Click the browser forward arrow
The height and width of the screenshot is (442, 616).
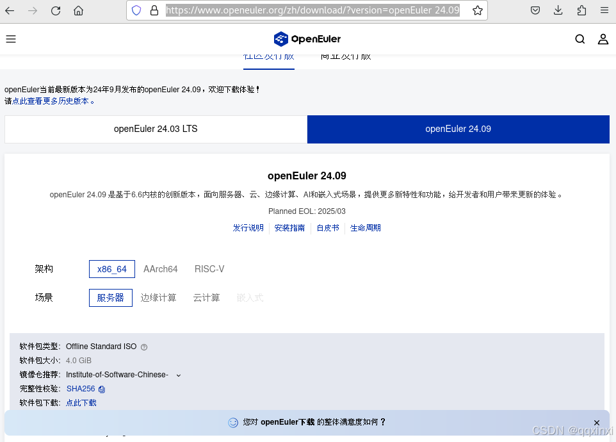point(33,11)
